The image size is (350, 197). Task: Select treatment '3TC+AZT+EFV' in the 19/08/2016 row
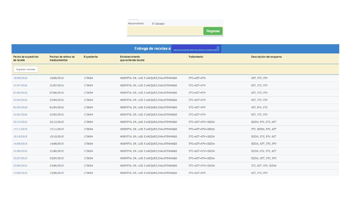pyautogui.click(x=197, y=78)
